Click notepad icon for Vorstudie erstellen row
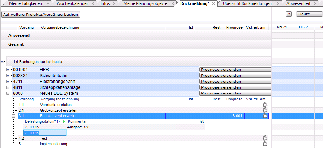The width and height of the screenshot is (323, 148). 265,105
